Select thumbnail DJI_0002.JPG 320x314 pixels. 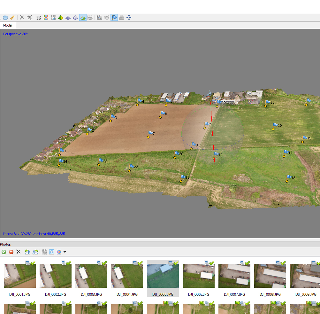[56, 276]
